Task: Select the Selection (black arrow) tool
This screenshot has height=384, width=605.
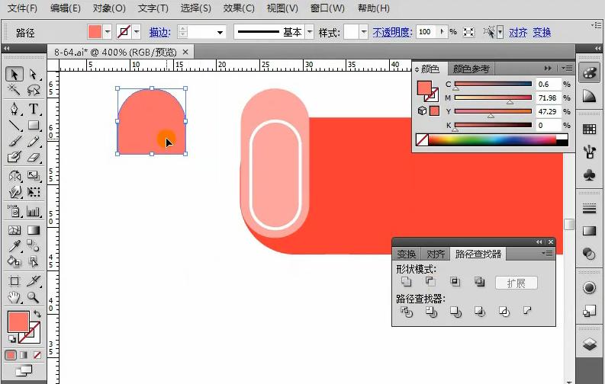Action: (14, 74)
